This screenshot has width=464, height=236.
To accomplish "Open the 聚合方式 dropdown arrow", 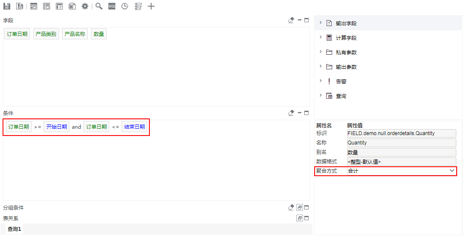I will tap(452, 171).
